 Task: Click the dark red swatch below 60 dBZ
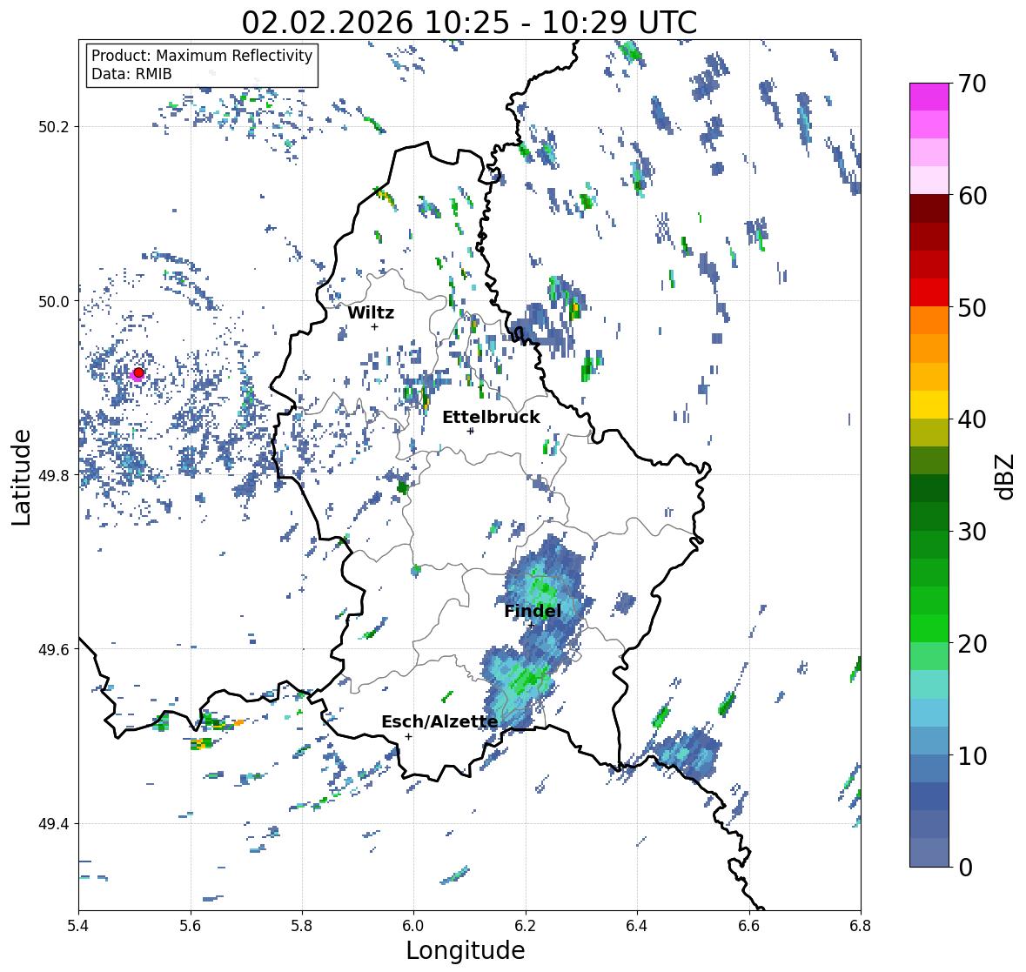(x=929, y=210)
